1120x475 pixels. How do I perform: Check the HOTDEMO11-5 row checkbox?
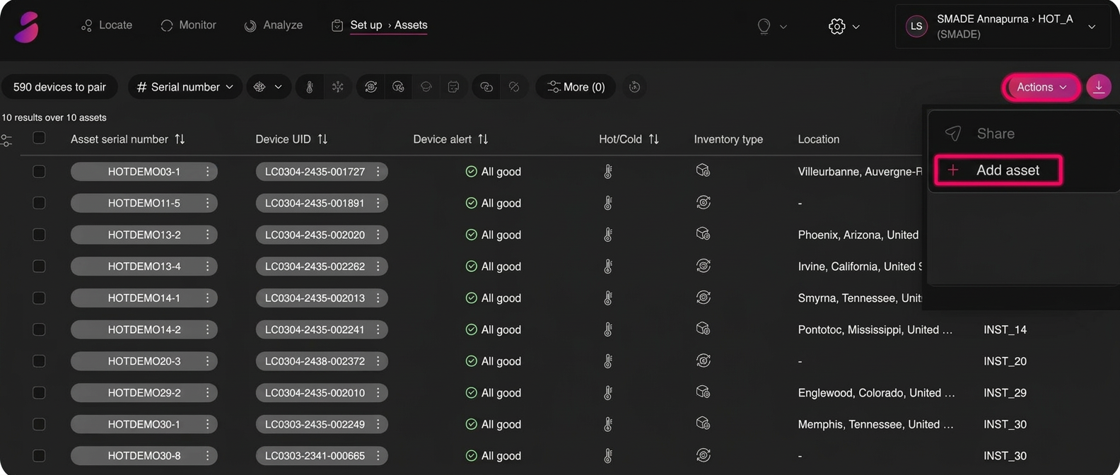(x=39, y=203)
